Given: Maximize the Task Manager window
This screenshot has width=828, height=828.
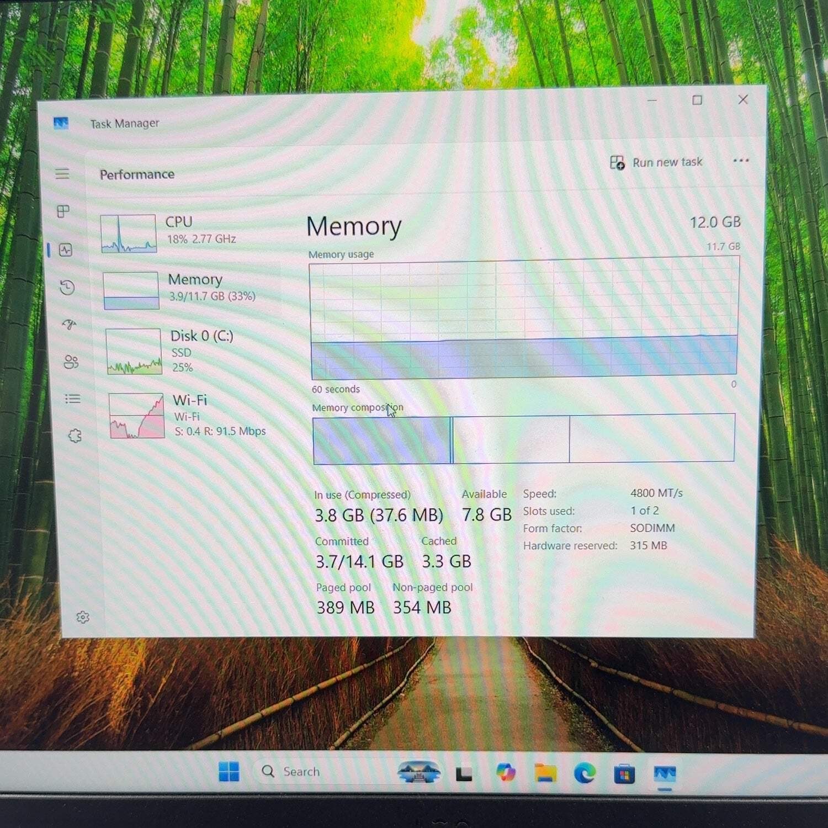Looking at the screenshot, I should (697, 100).
